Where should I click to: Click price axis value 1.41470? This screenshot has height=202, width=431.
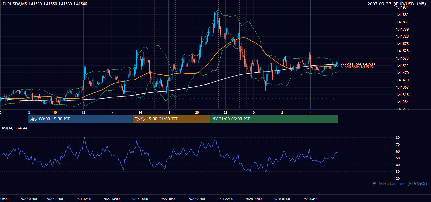[x=402, y=73]
